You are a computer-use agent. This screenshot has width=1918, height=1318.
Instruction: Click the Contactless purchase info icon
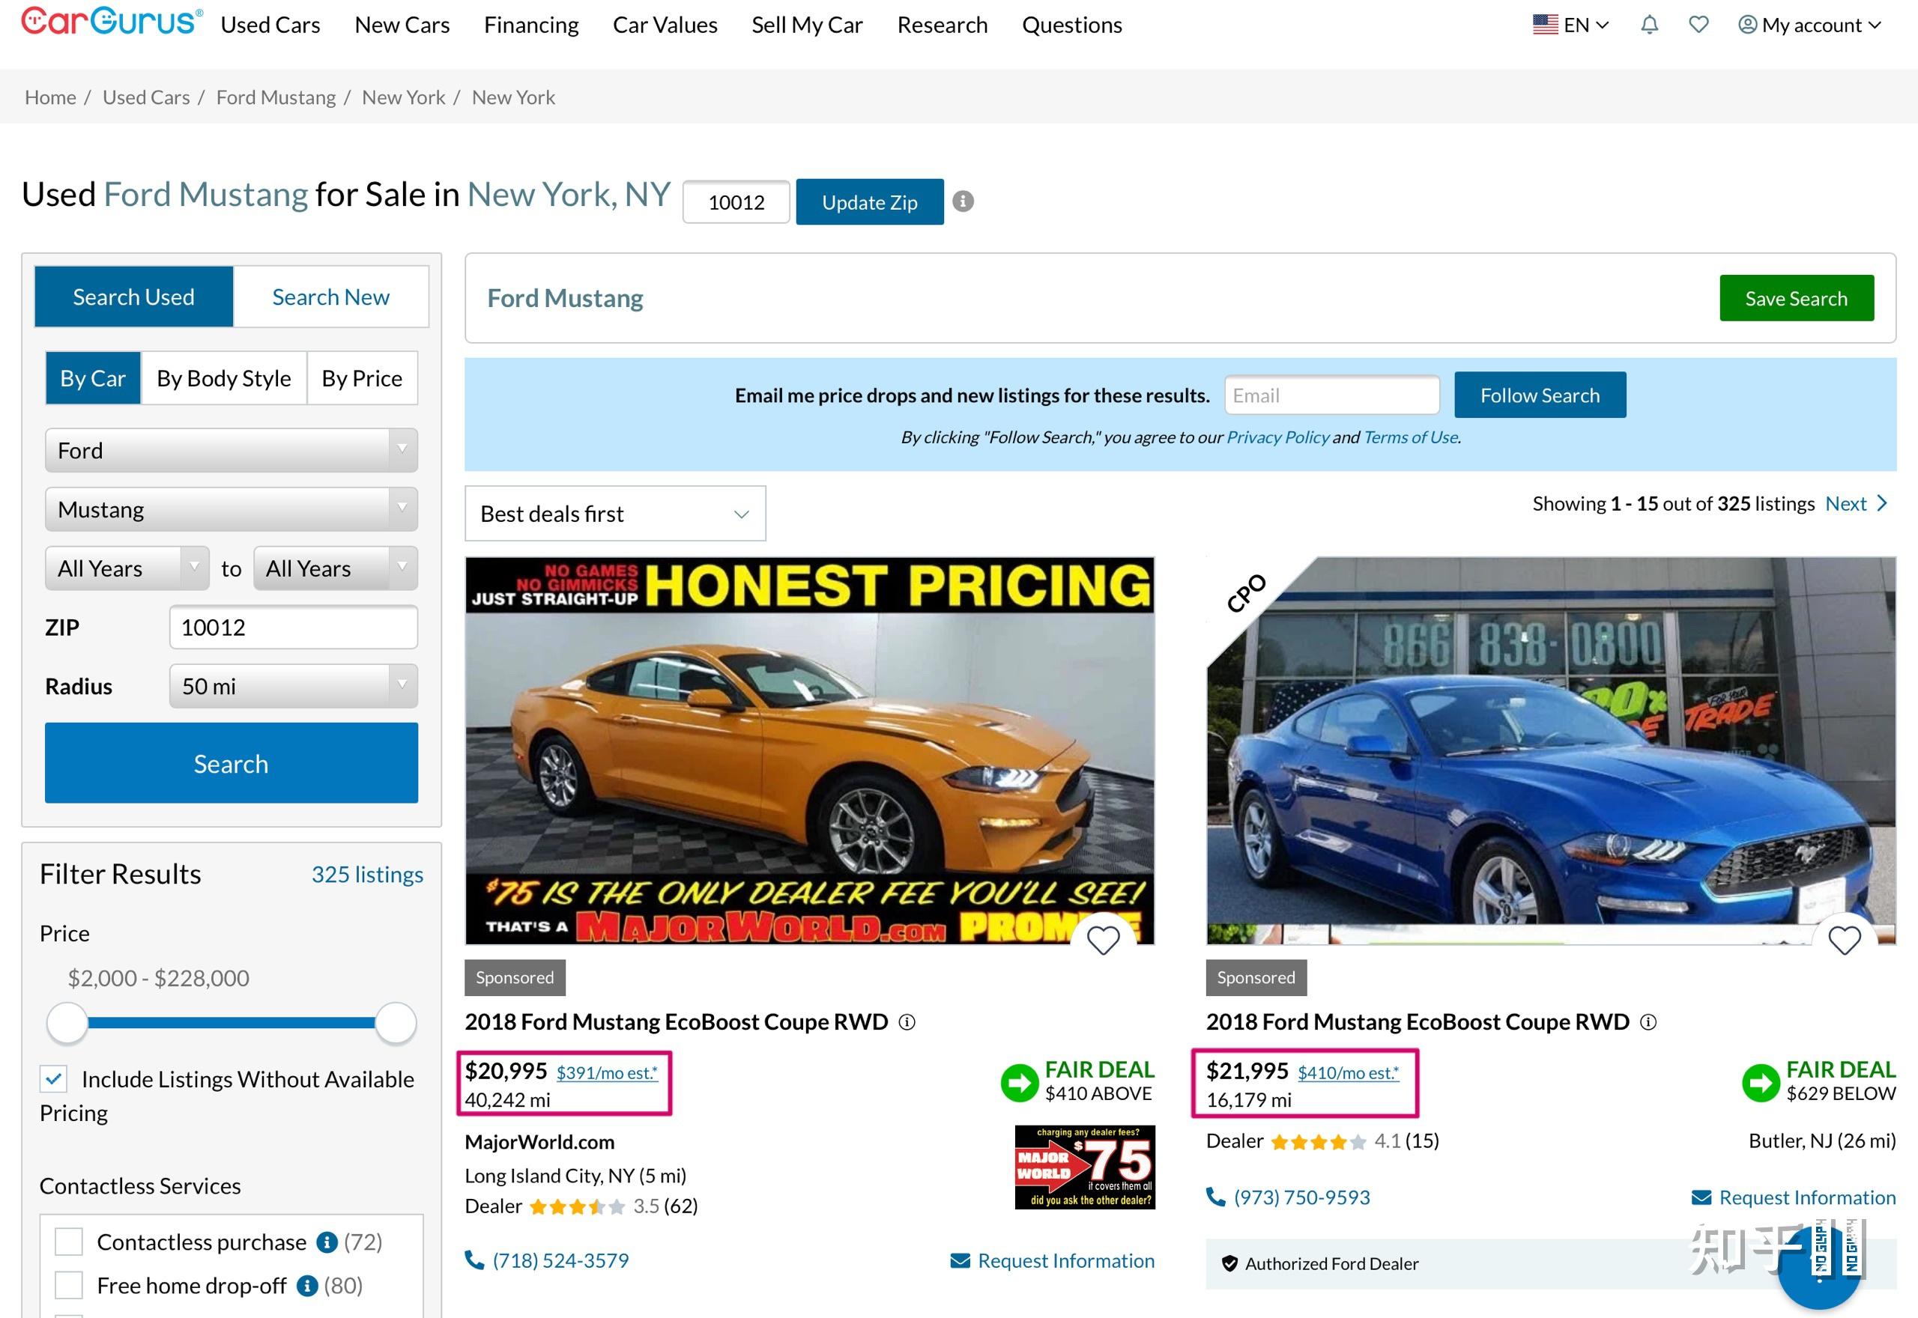327,1242
